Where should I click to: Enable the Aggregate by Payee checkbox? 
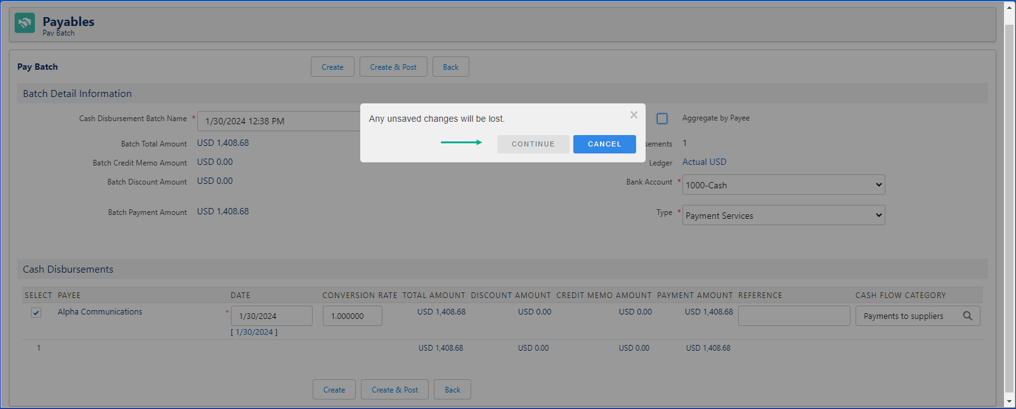[x=662, y=119]
